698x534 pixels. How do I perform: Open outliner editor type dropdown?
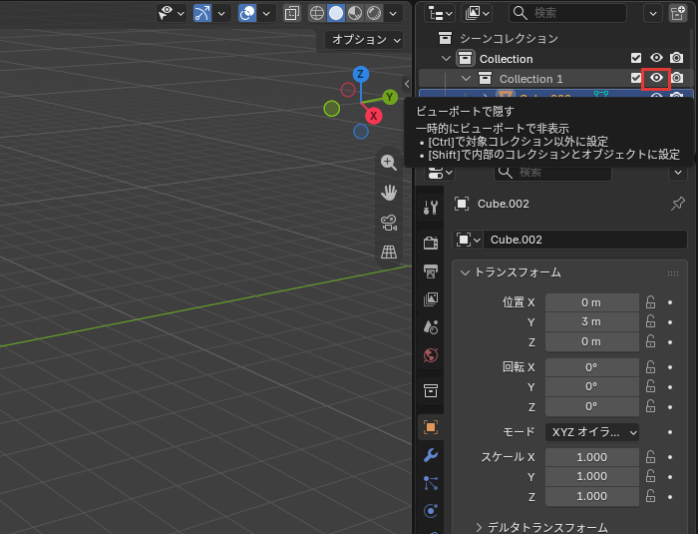click(x=440, y=13)
